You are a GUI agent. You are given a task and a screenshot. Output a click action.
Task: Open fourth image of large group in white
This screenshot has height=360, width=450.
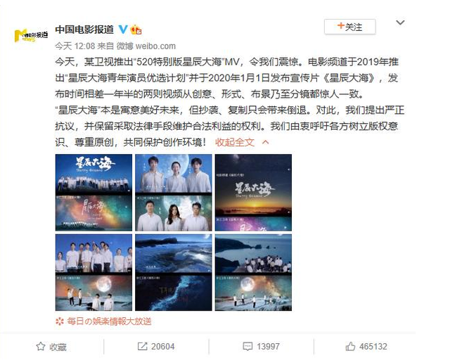tap(94, 272)
